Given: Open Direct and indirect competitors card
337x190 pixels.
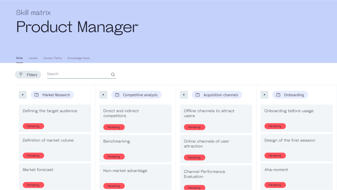Looking at the screenshot, I should click(136, 119).
